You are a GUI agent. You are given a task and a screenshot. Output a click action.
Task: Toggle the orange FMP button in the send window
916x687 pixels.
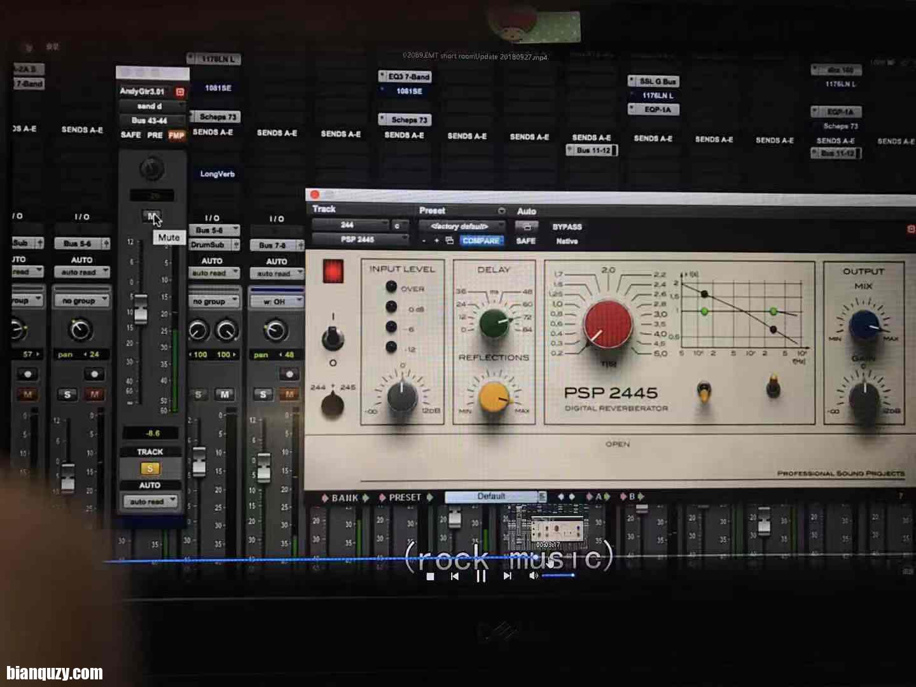(176, 135)
